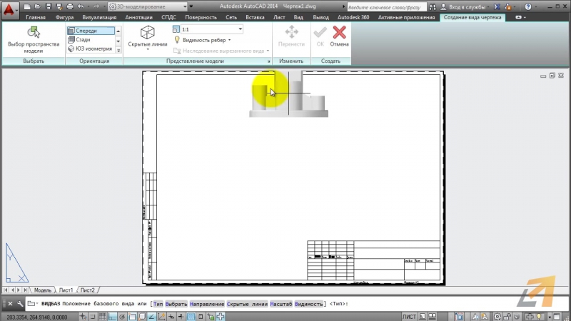This screenshot has height=321, width=571.
Task: Click the Выбор пространства модели icon
Action: [x=33, y=33]
